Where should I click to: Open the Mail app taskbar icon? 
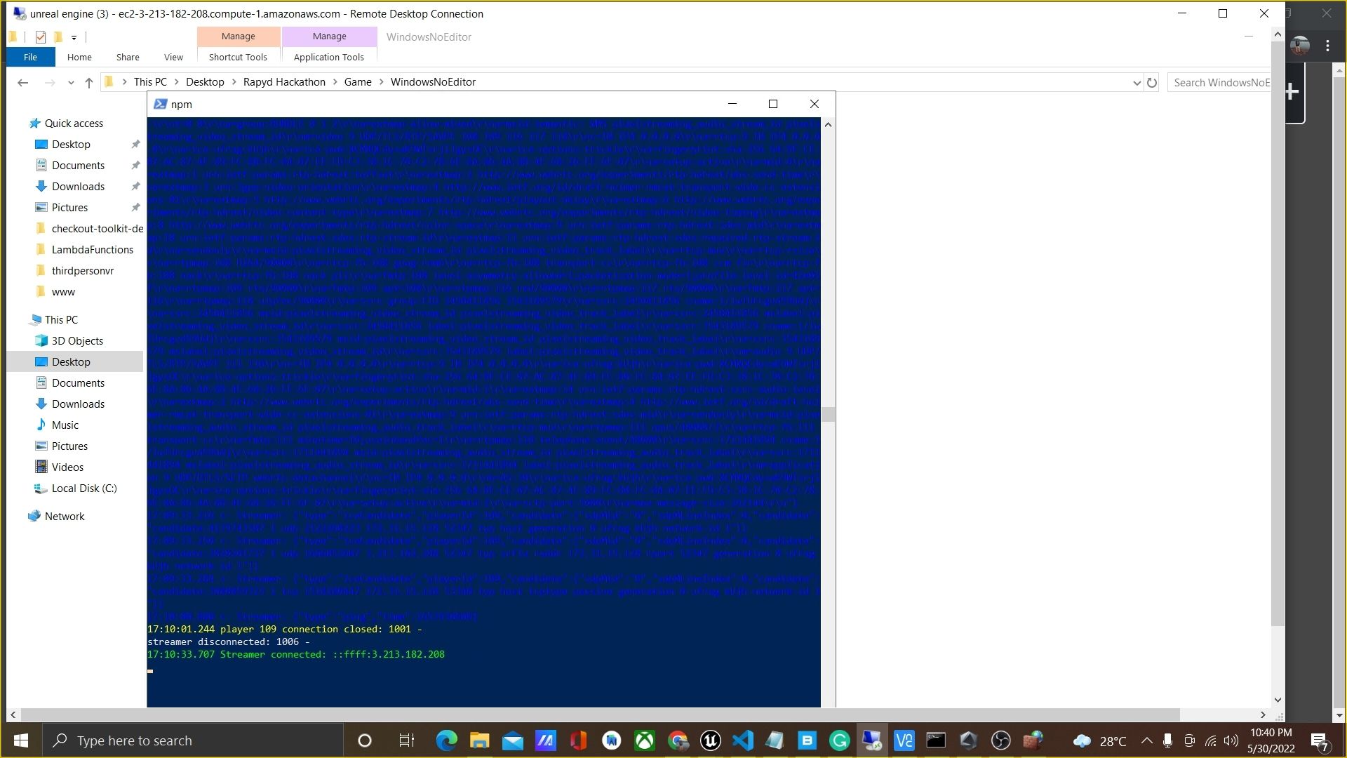[513, 740]
